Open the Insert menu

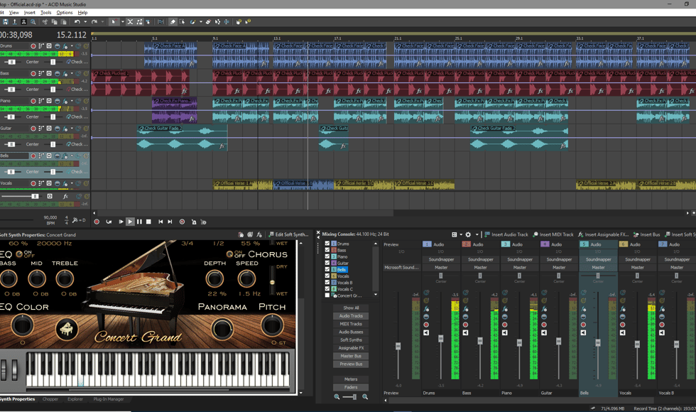pyautogui.click(x=30, y=13)
